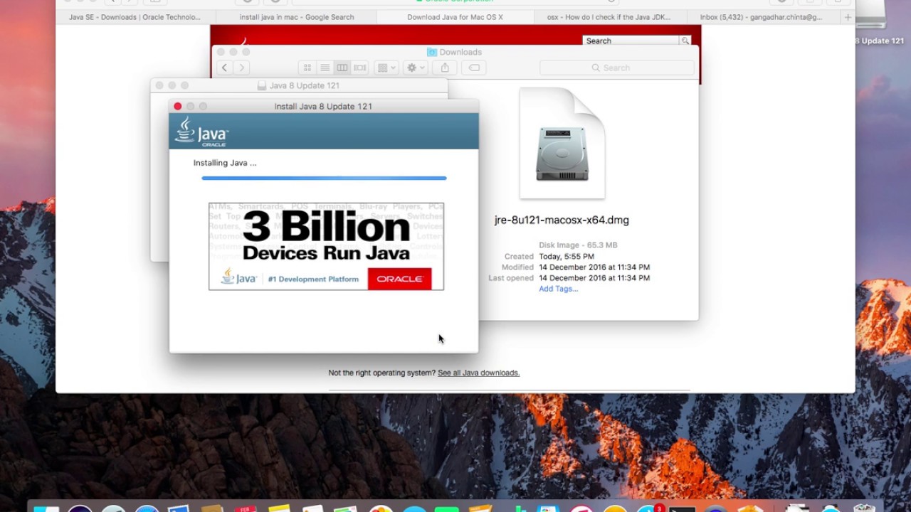Screen dimensions: 911x512
Task: Click the Java logo in installer header
Action: coord(201,132)
